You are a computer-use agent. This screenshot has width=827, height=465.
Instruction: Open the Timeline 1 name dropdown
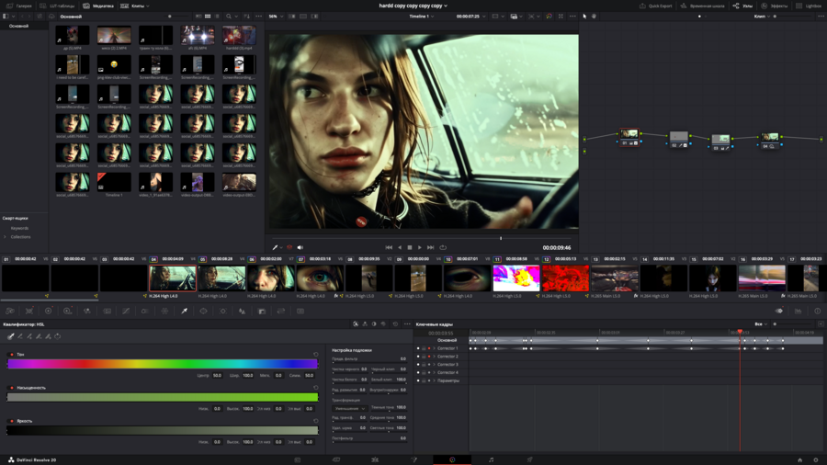click(422, 17)
